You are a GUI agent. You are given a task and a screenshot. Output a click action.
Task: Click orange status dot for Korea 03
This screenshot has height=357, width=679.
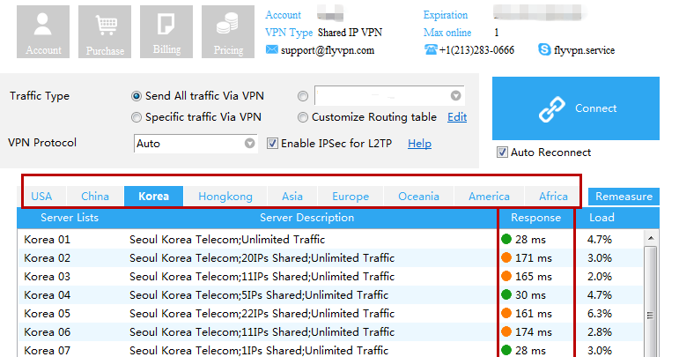tap(506, 276)
